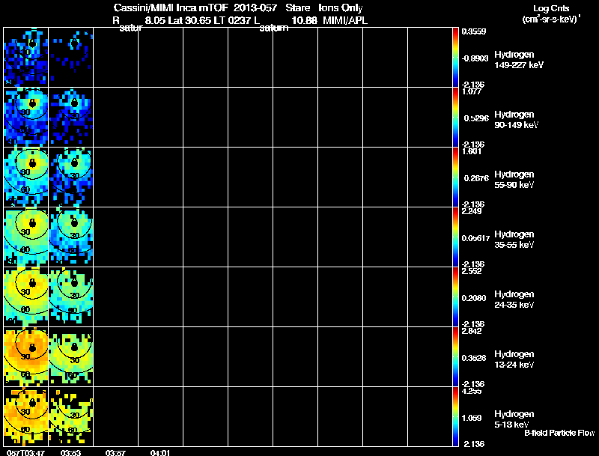Click the '0.2080' color scale value

pyautogui.click(x=474, y=298)
